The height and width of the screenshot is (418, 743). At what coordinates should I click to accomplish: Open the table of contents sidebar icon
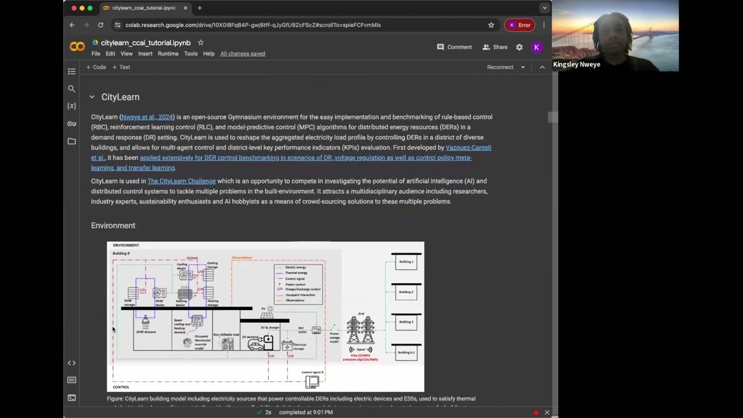(71, 71)
